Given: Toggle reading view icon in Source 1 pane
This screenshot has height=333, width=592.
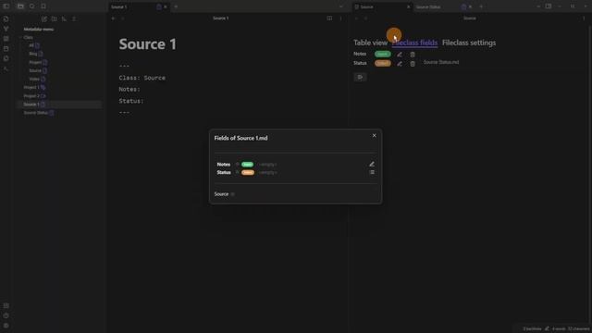Looking at the screenshot, I should [x=329, y=18].
